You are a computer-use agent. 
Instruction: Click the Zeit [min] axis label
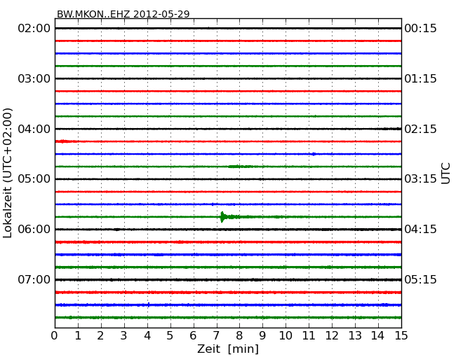click(x=228, y=349)
